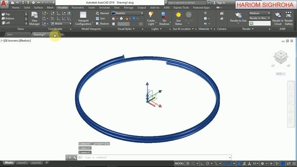
Task: Click the Open file quick access icon
Action: pyautogui.click(x=18, y=3)
